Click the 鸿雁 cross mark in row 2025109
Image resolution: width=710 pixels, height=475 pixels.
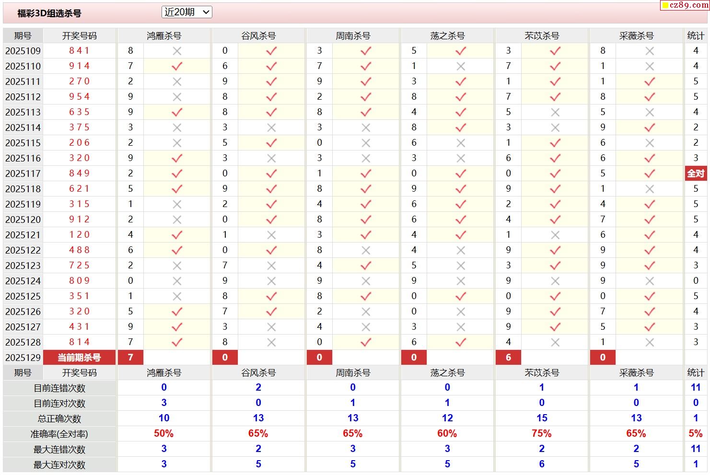tap(177, 51)
